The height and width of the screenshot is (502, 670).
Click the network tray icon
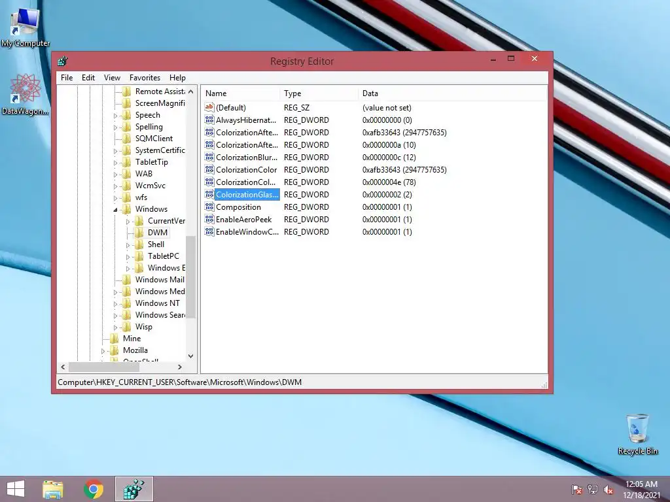click(x=593, y=490)
